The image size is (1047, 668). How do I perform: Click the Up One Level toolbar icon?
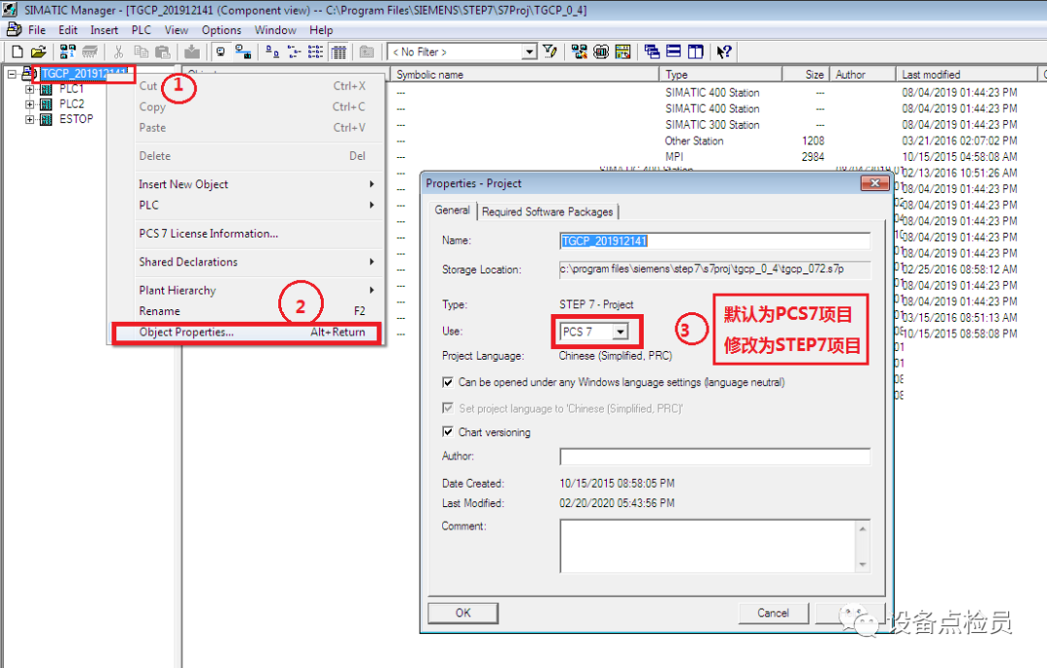366,51
